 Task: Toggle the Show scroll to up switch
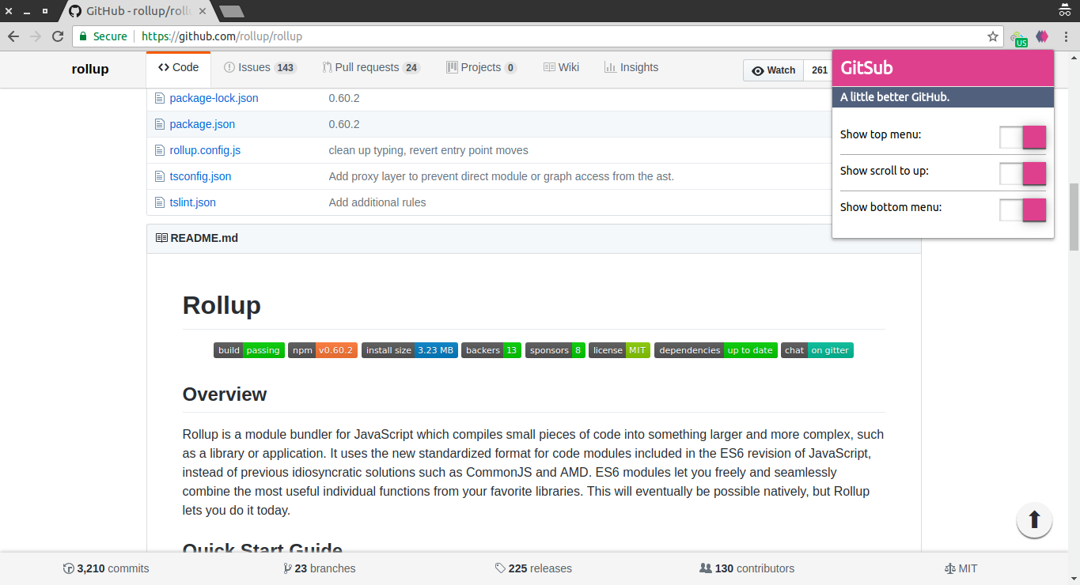tap(1022, 173)
